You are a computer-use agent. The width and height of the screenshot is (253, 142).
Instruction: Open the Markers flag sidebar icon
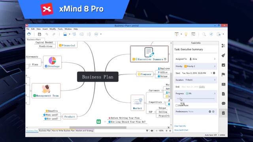click(x=223, y=75)
